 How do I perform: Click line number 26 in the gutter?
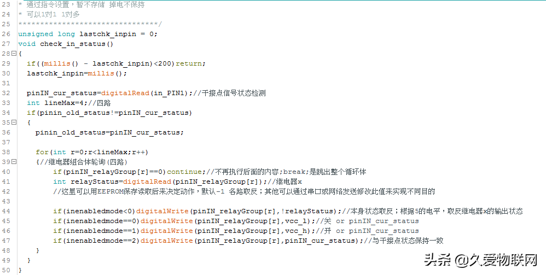click(x=6, y=34)
